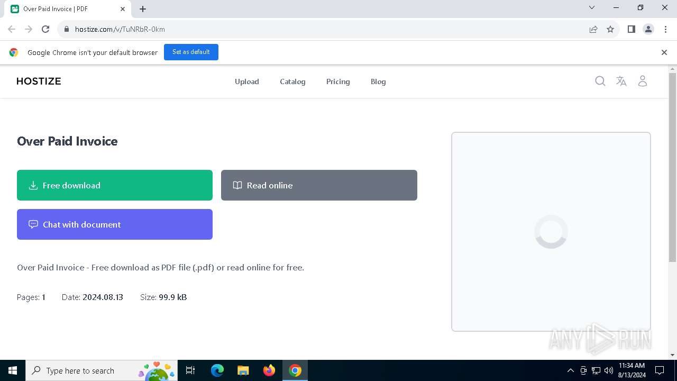The width and height of the screenshot is (677, 381).
Task: Go to the Pricing page
Action: coord(338,81)
